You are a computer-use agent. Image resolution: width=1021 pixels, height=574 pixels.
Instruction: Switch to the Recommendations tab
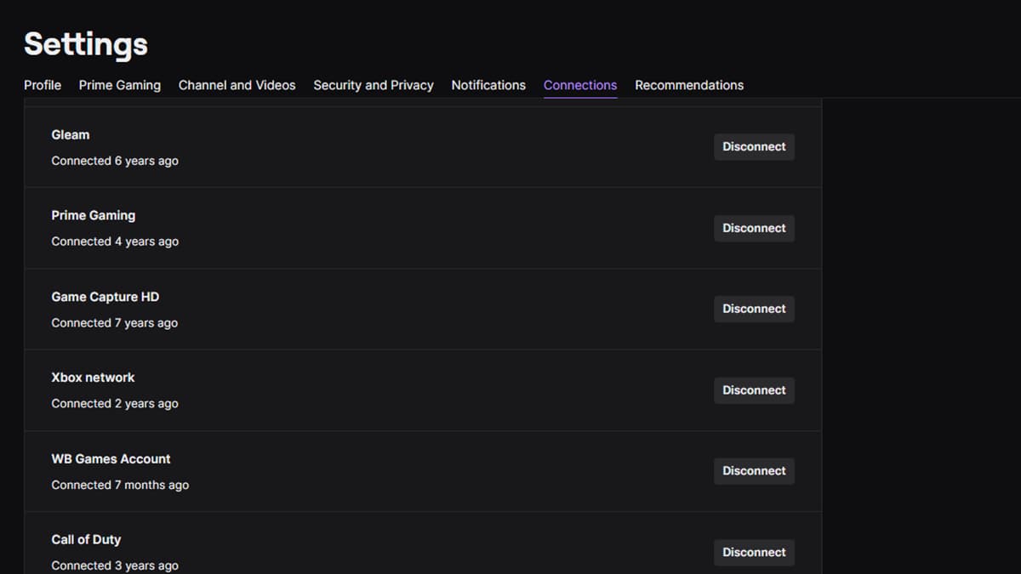point(688,85)
